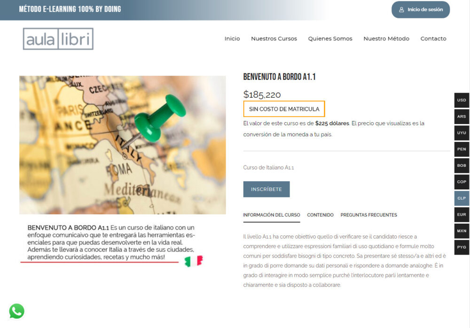Screen dimensions: 470x328
Task: Click the green WhatsApp chat icon
Action: coord(17,311)
